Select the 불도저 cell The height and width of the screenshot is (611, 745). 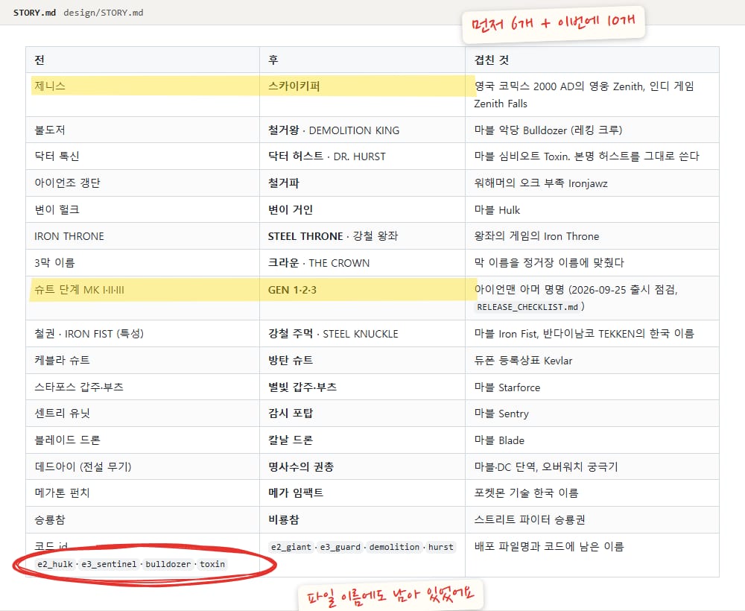(x=142, y=130)
